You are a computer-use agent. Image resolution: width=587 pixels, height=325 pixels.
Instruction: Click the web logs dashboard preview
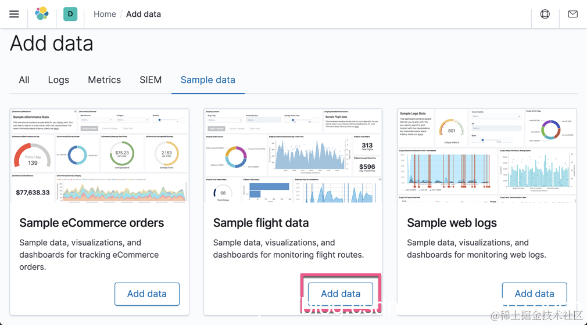click(x=487, y=155)
